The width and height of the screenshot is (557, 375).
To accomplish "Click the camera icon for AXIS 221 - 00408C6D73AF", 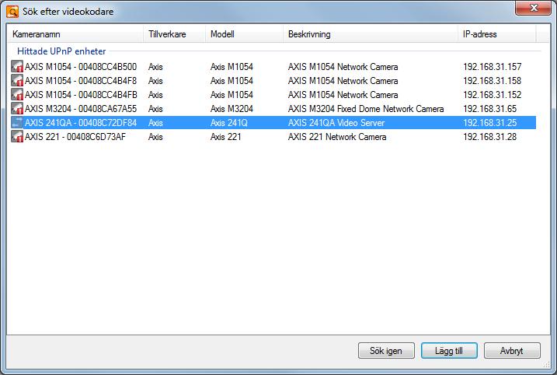I will pyautogui.click(x=16, y=137).
